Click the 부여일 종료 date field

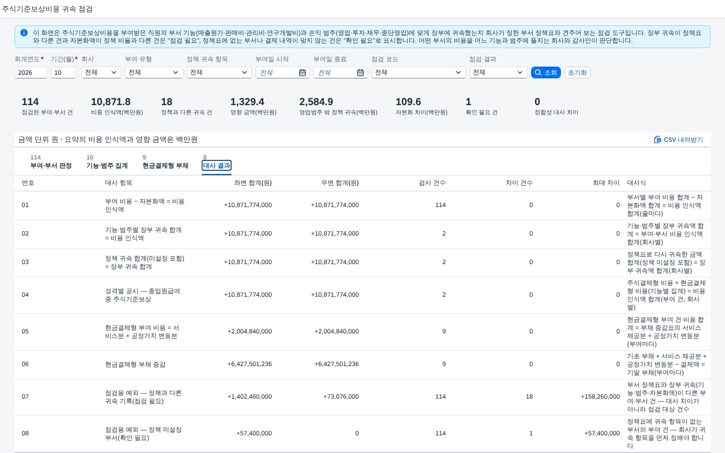(x=341, y=72)
